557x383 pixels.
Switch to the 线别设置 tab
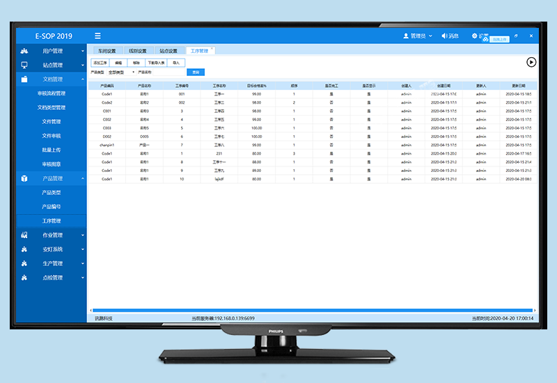(x=136, y=51)
